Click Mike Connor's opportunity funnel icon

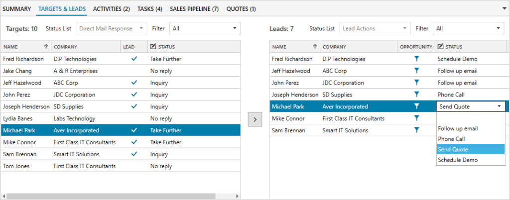pyautogui.click(x=416, y=118)
